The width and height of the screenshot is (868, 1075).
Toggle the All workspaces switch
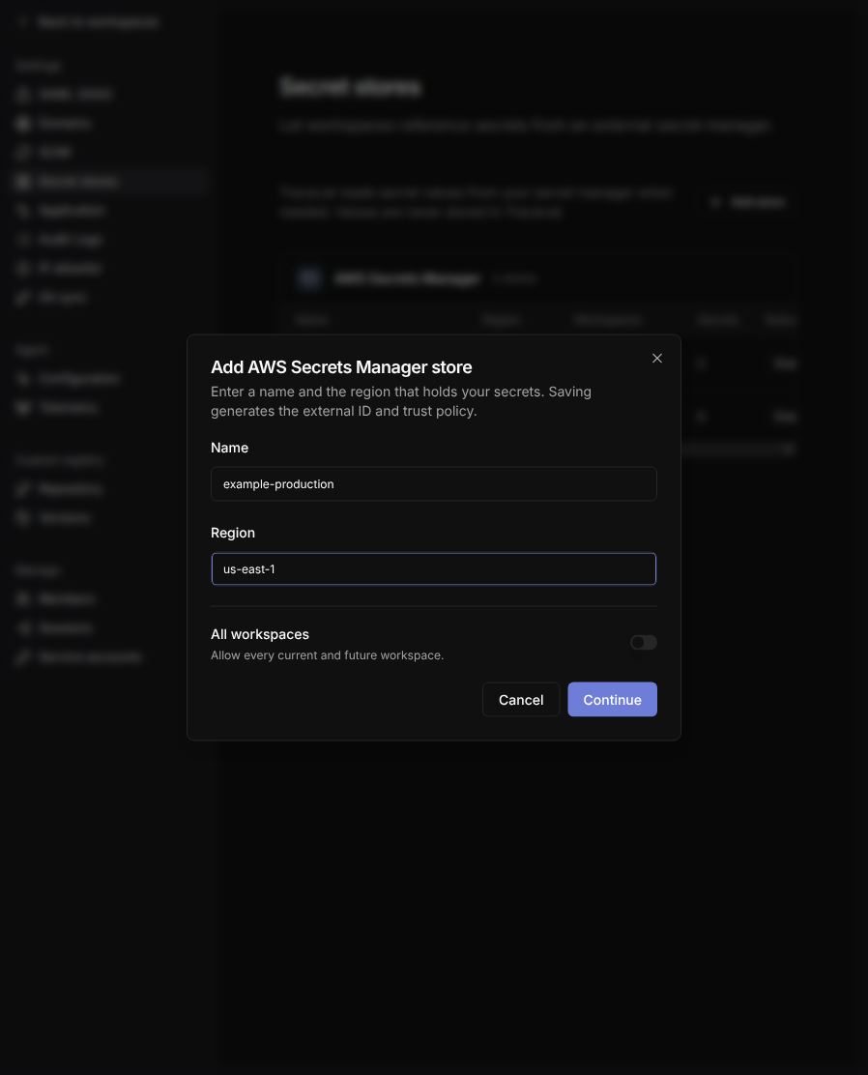pos(643,643)
